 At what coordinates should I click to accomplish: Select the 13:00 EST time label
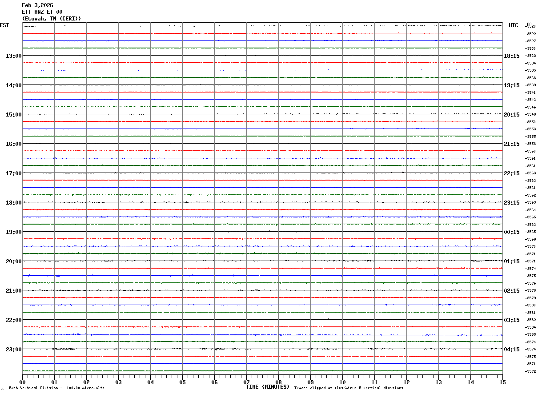tap(13, 56)
